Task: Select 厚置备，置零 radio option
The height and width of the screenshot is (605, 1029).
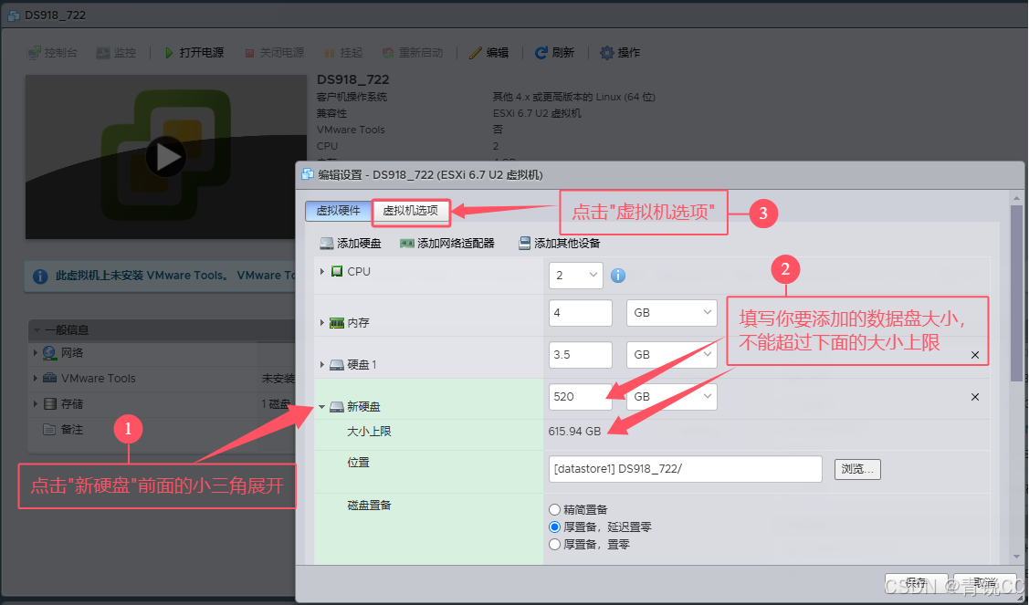Action: click(554, 544)
